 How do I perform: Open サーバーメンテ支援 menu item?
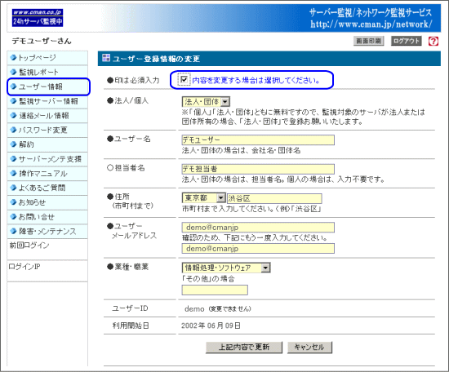pos(47,159)
